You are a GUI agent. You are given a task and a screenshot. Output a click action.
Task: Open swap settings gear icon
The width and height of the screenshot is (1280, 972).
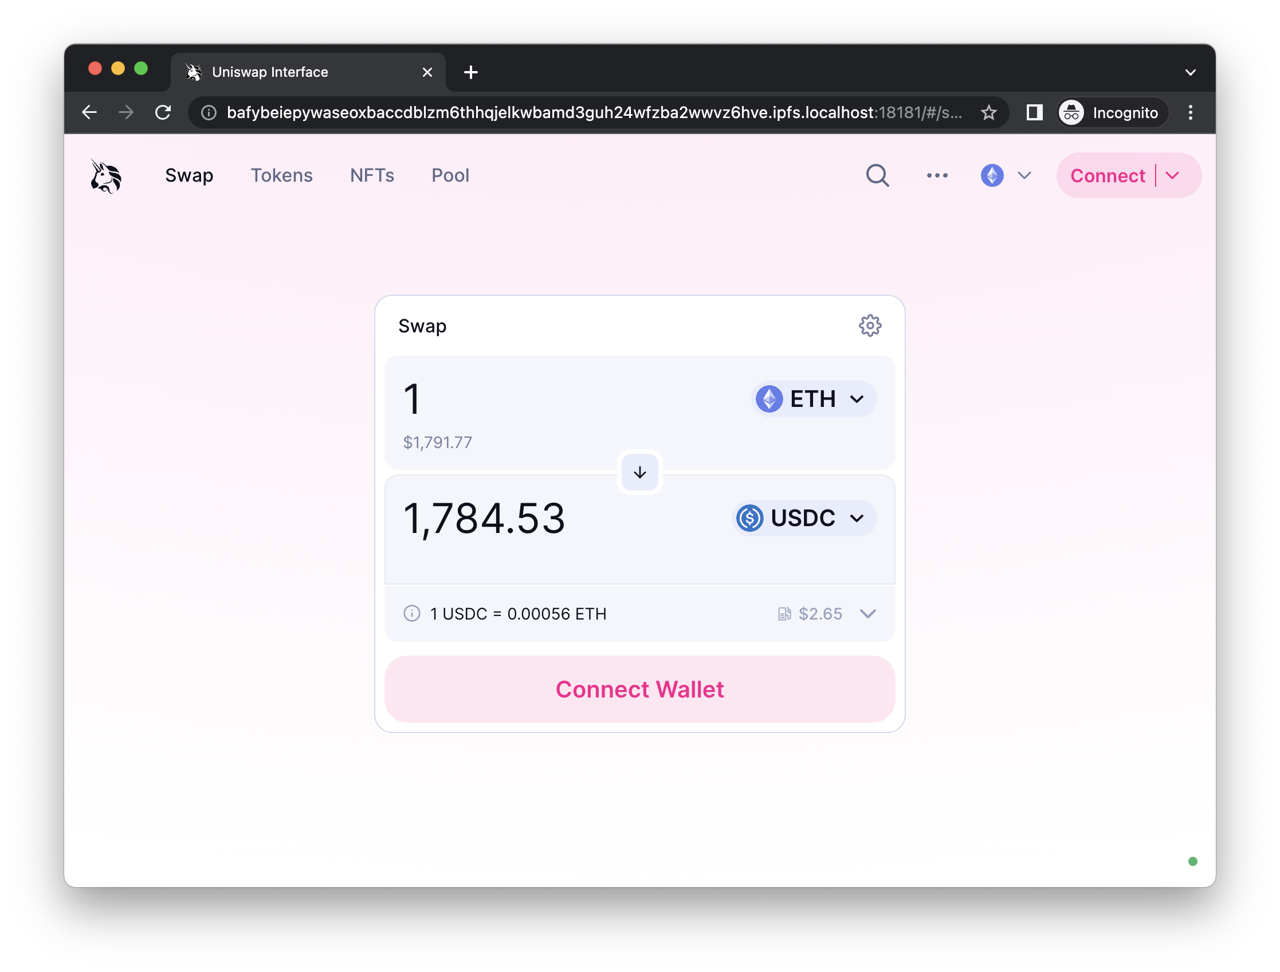[x=870, y=326]
